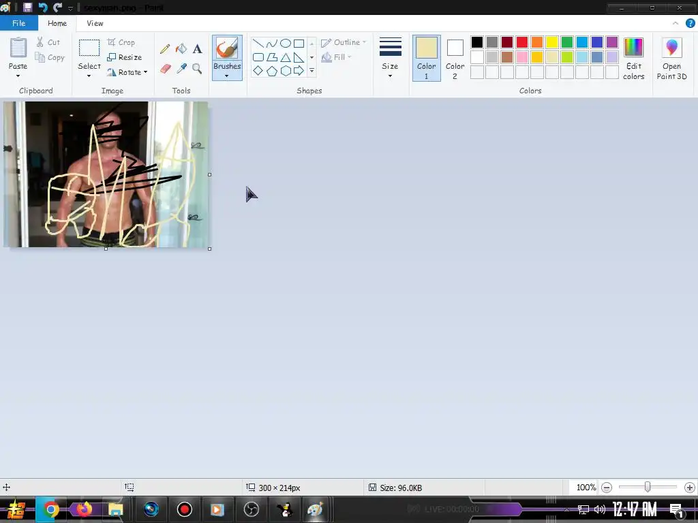Switch to the View tab
This screenshot has height=523, width=698.
pos(95,23)
